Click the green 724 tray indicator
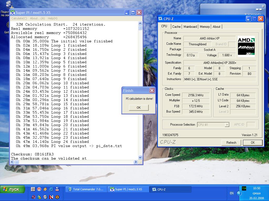269x201 pixels. pos(244,188)
